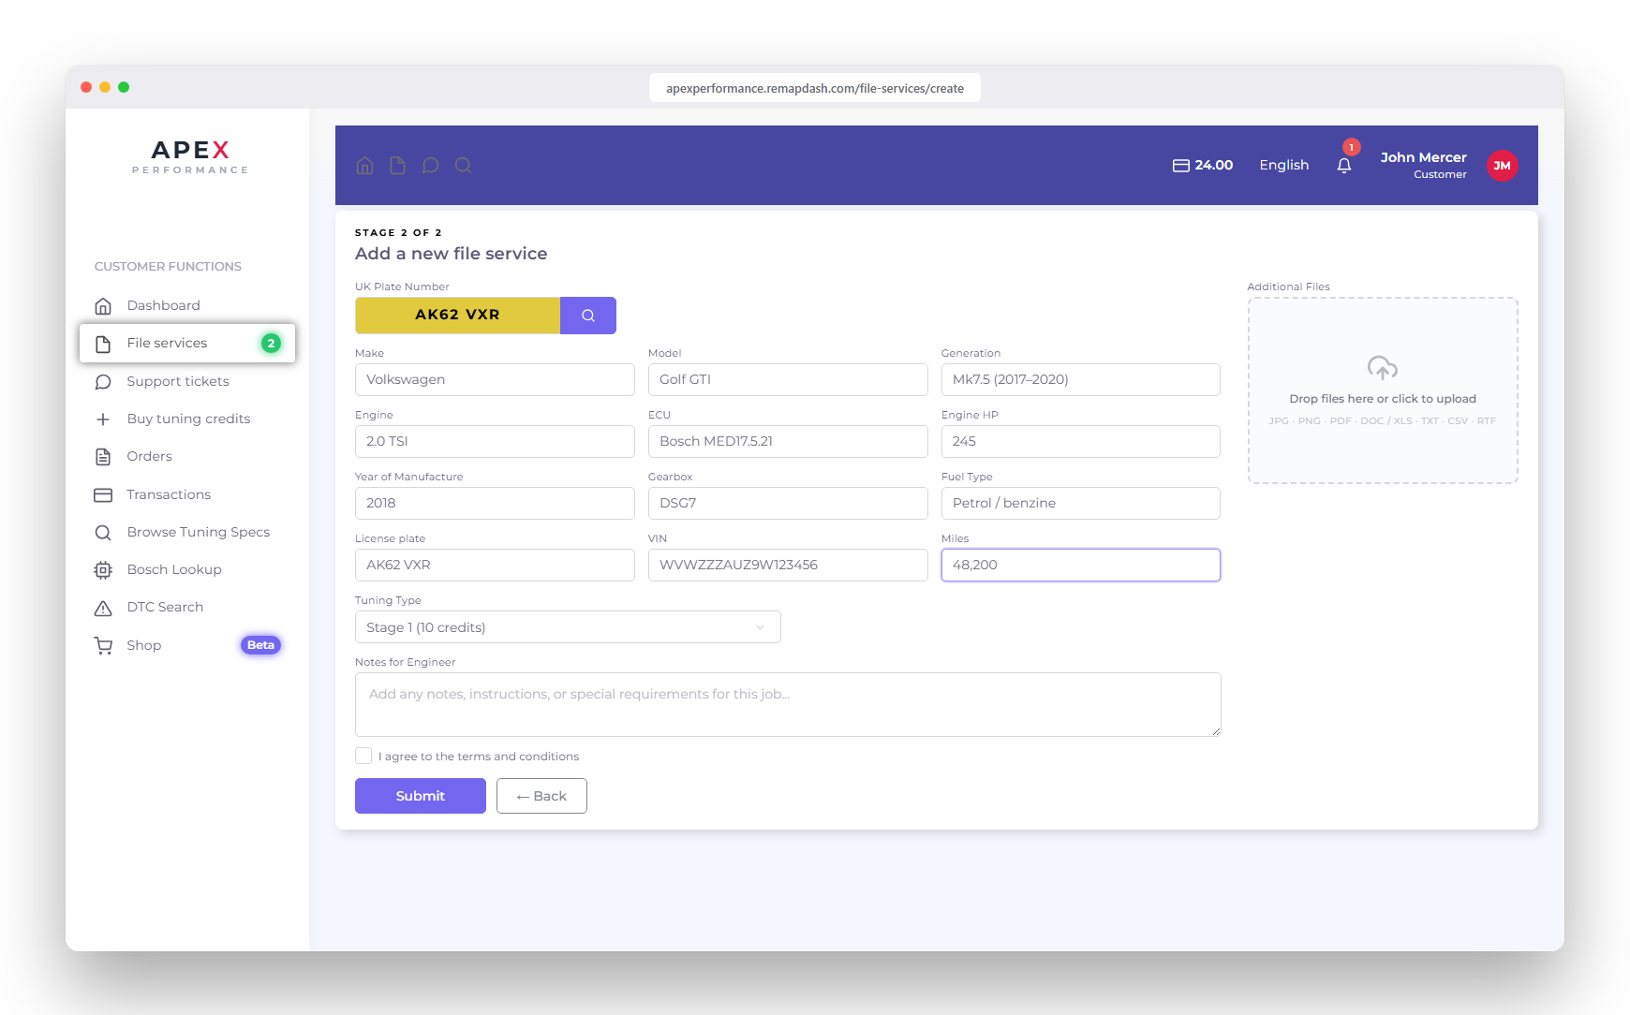The image size is (1630, 1015).
Task: Select File services menu item
Action: (x=187, y=344)
